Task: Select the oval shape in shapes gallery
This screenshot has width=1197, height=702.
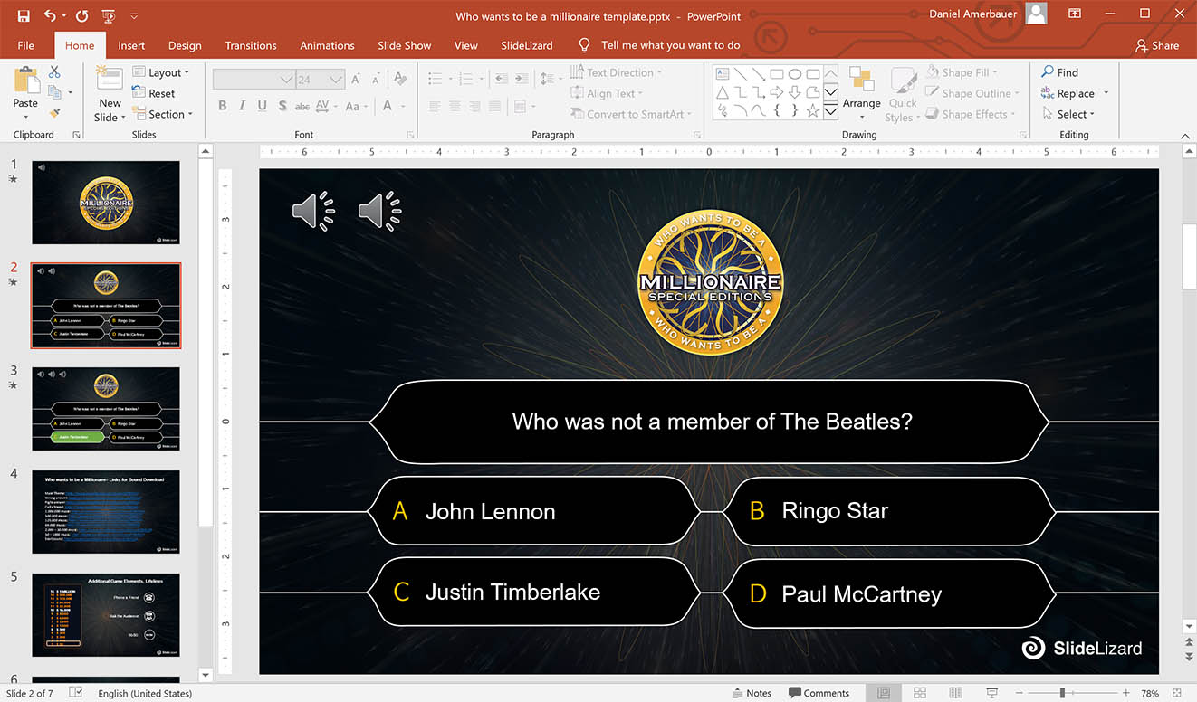Action: (794, 74)
